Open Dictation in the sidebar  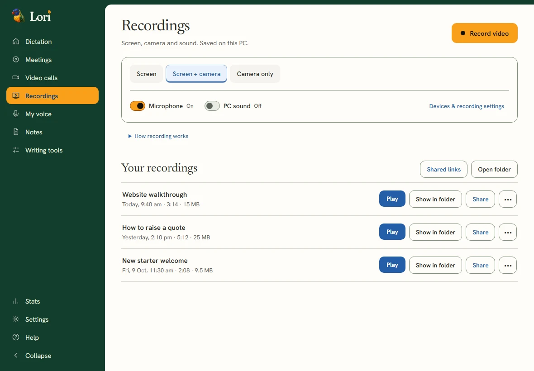coord(52,42)
